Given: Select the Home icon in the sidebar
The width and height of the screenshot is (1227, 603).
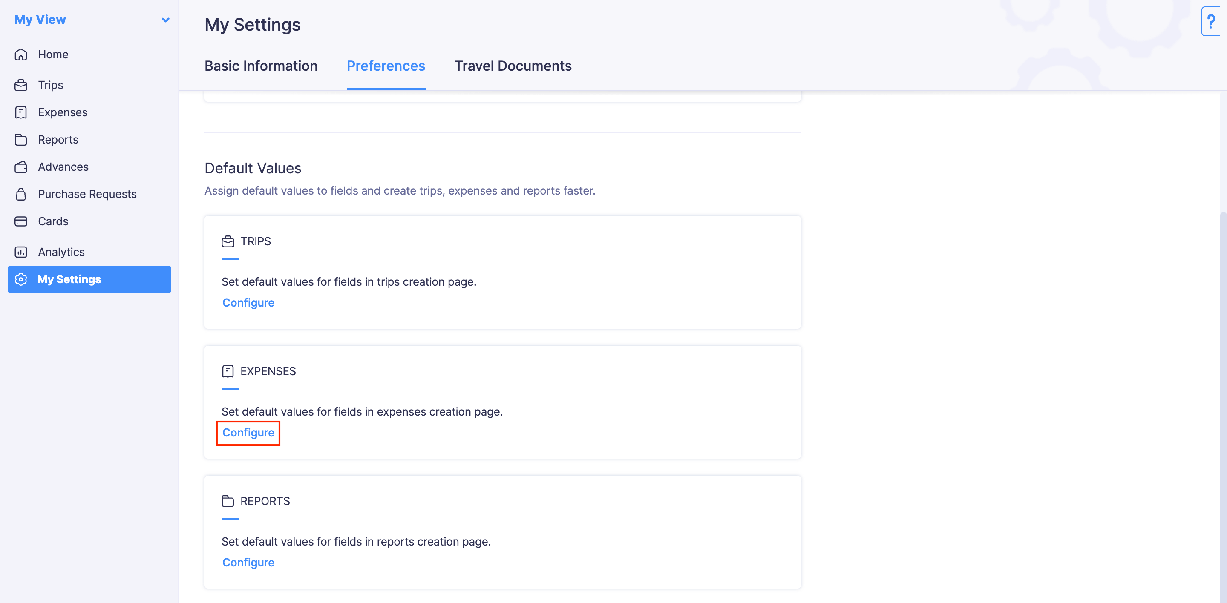Looking at the screenshot, I should click(21, 54).
